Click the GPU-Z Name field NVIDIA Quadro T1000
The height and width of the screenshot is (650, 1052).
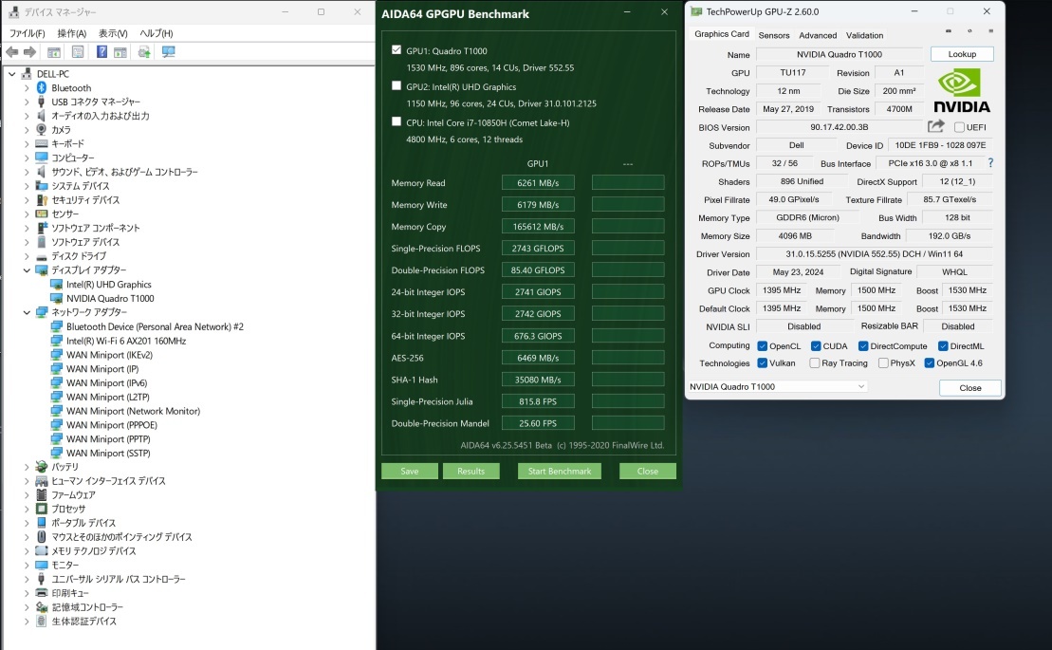pos(840,54)
